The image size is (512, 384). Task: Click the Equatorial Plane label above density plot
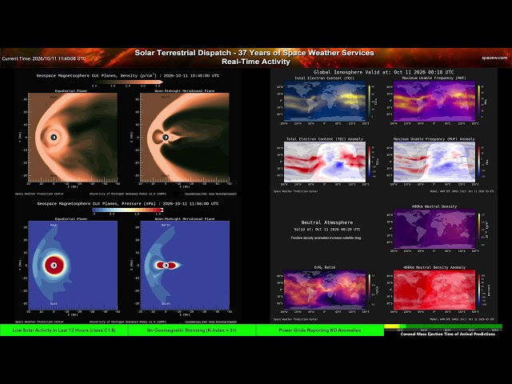click(x=71, y=90)
